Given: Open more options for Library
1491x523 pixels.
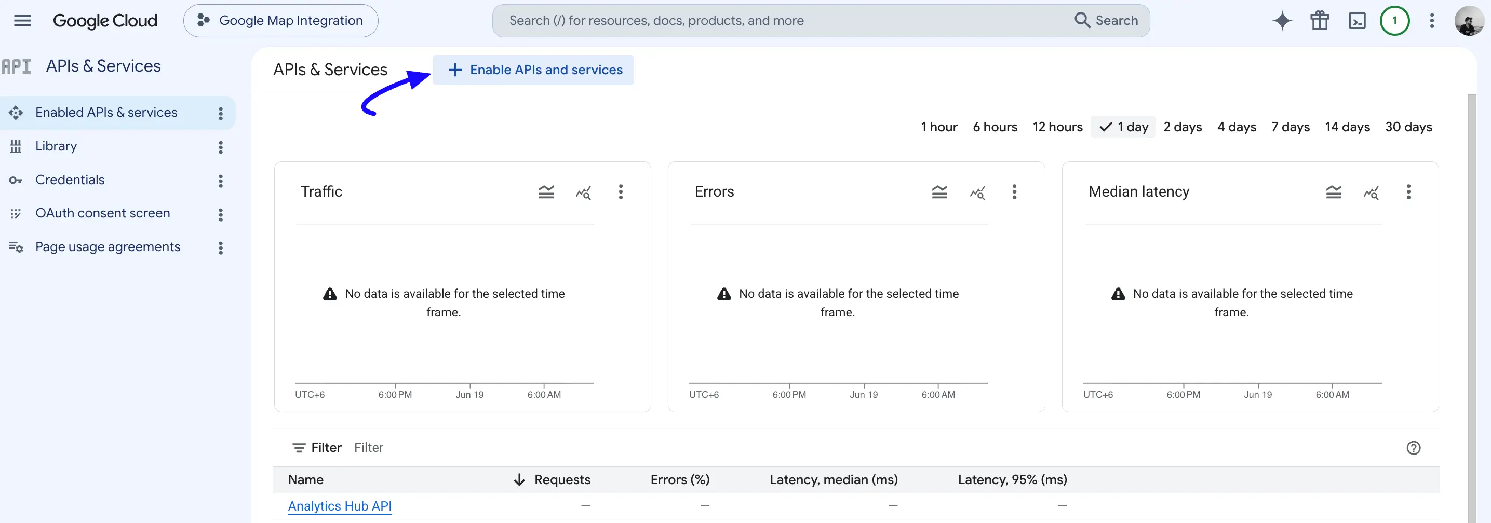Looking at the screenshot, I should pos(221,147).
